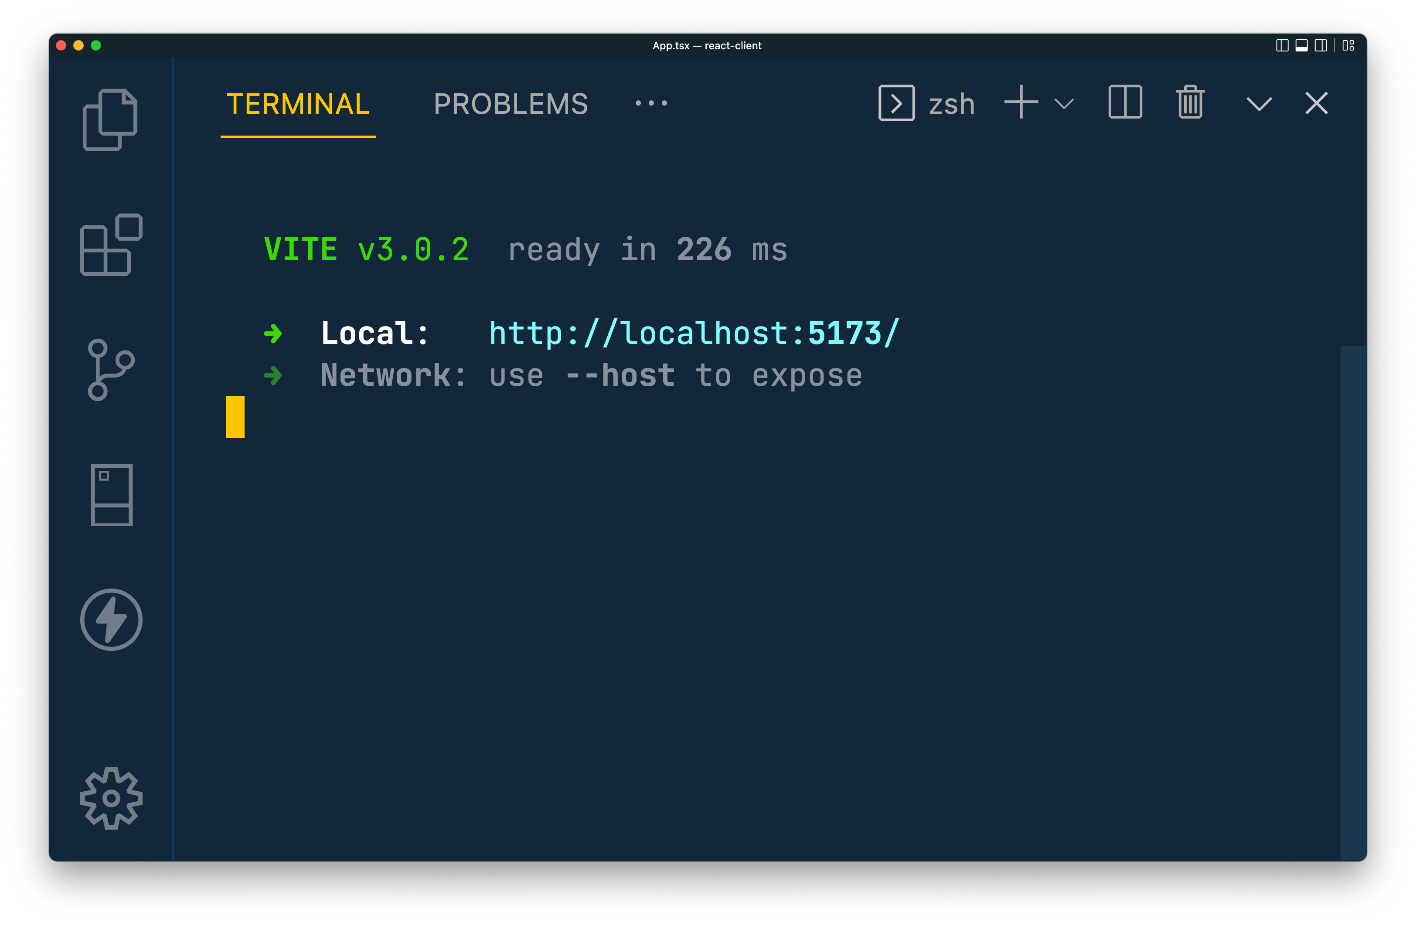This screenshot has width=1416, height=926.
Task: Click the sidebar panel layout icon
Action: tap(111, 494)
